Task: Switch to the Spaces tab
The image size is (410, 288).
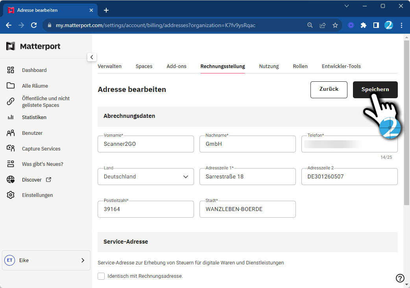Action: 144,66
